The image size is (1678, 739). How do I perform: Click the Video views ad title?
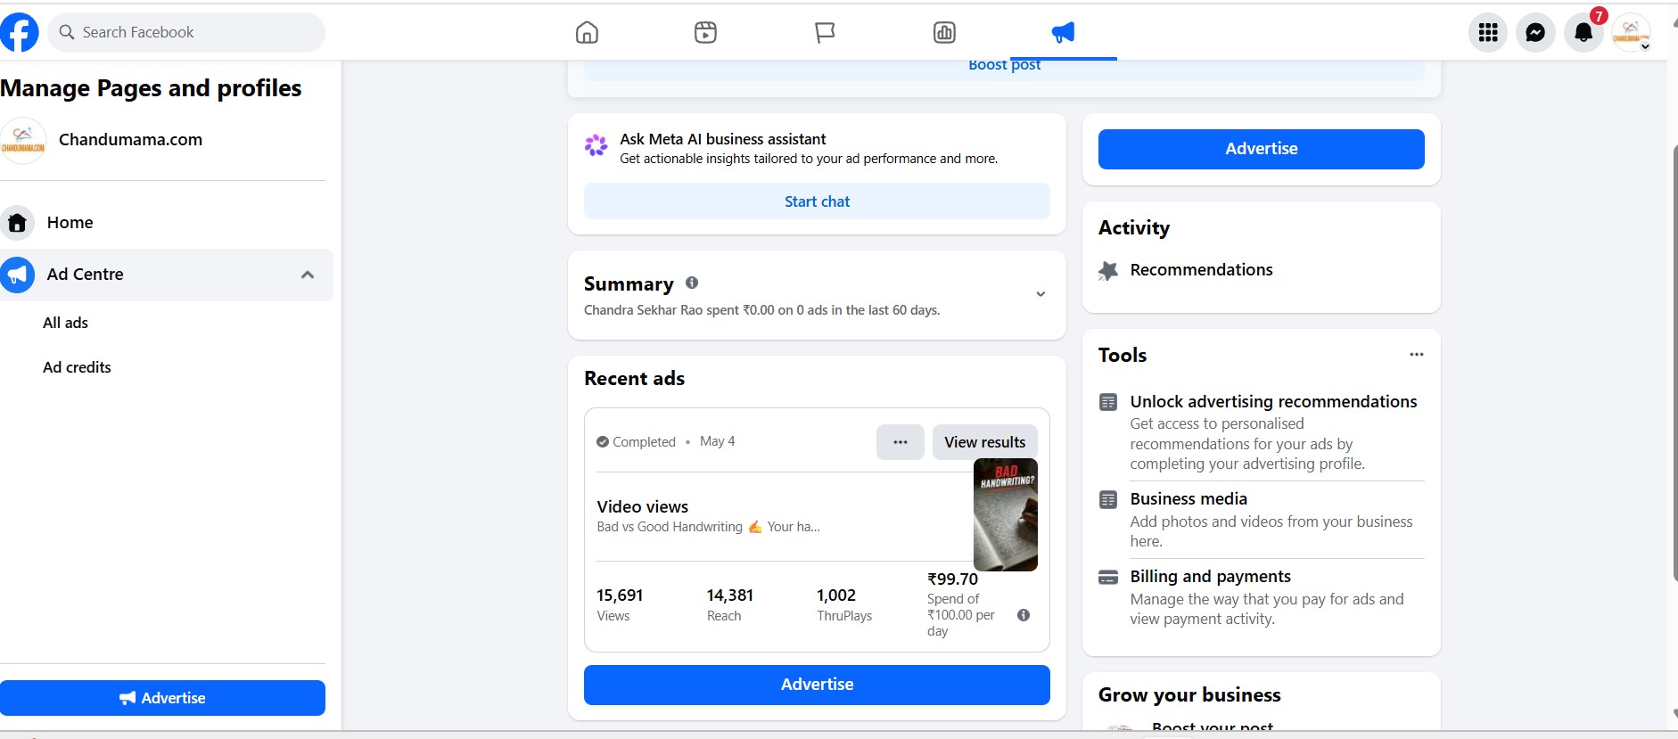click(x=643, y=506)
